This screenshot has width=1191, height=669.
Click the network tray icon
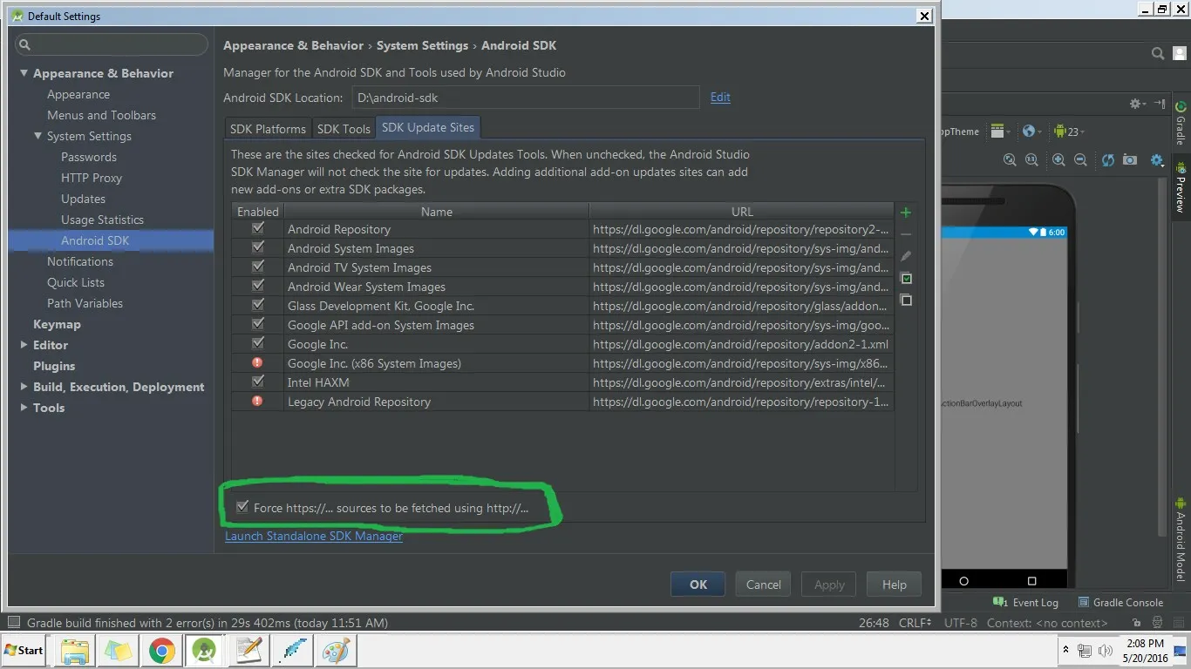(x=1085, y=651)
